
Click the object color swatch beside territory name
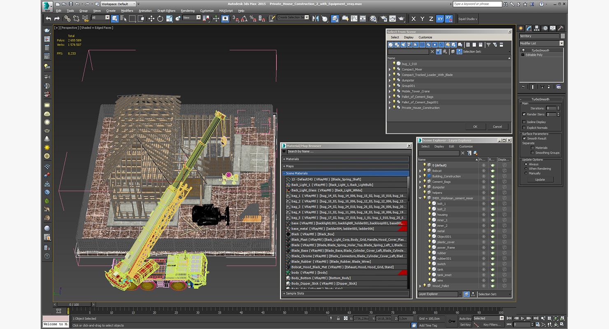point(563,36)
